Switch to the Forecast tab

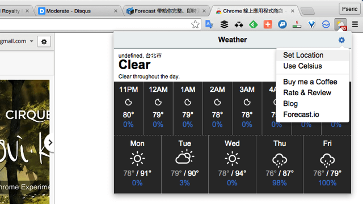[x=166, y=11]
